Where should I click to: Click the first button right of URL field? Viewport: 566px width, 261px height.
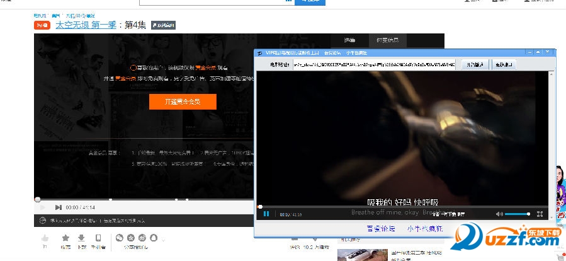click(x=475, y=64)
